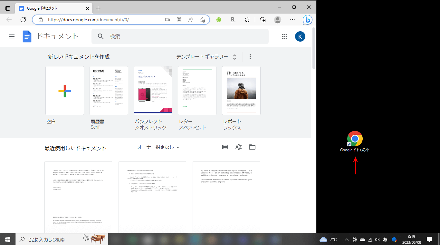View site information lock icon

tap(40, 20)
